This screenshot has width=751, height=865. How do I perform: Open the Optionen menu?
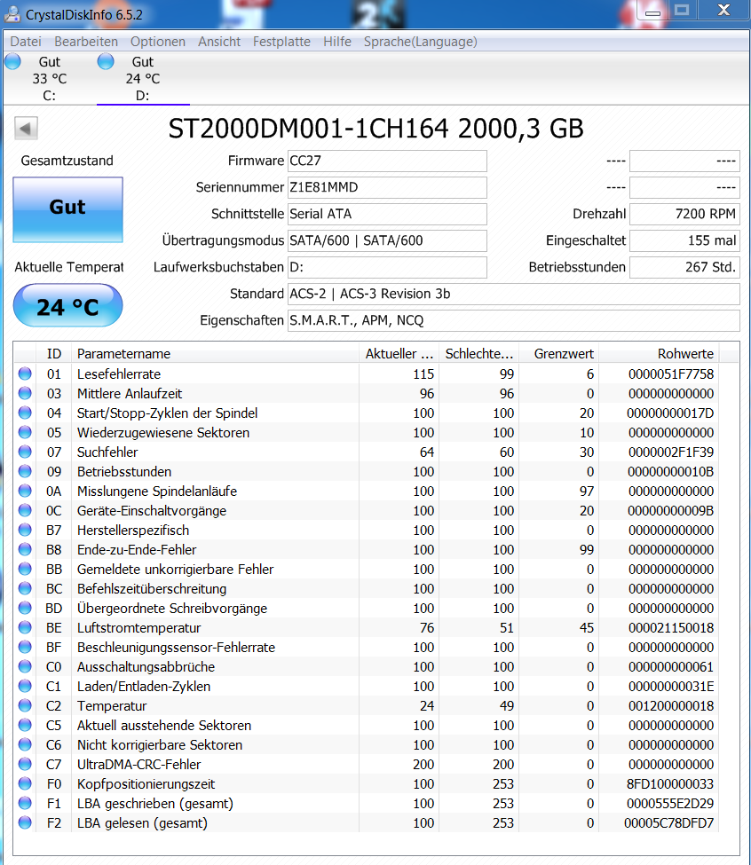coord(158,42)
